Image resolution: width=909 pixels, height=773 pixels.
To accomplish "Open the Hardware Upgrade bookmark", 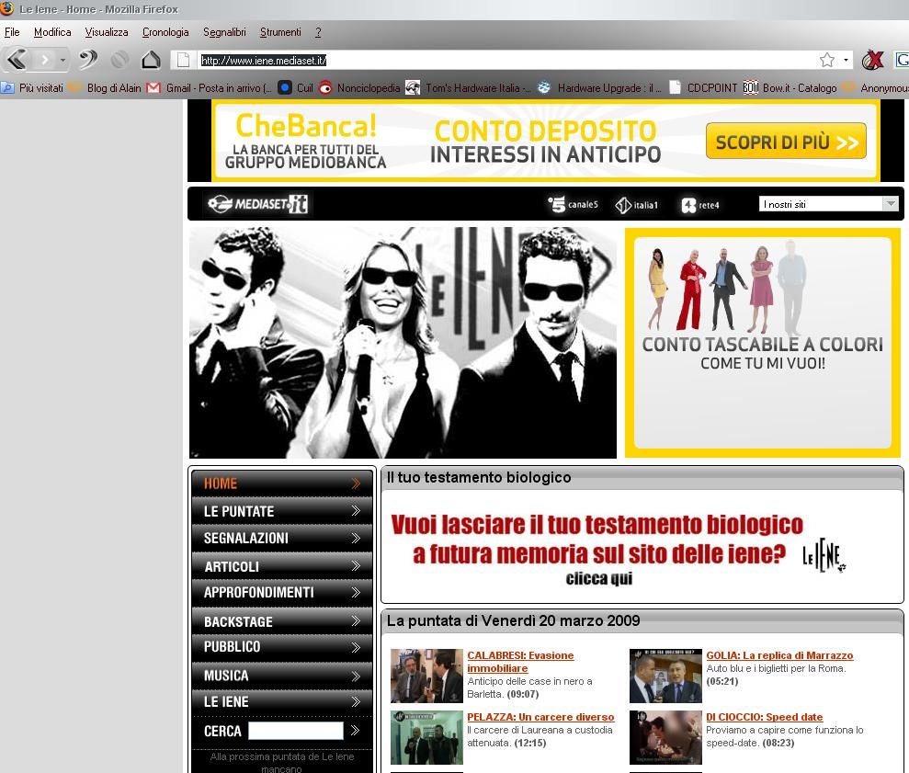I will 599,88.
